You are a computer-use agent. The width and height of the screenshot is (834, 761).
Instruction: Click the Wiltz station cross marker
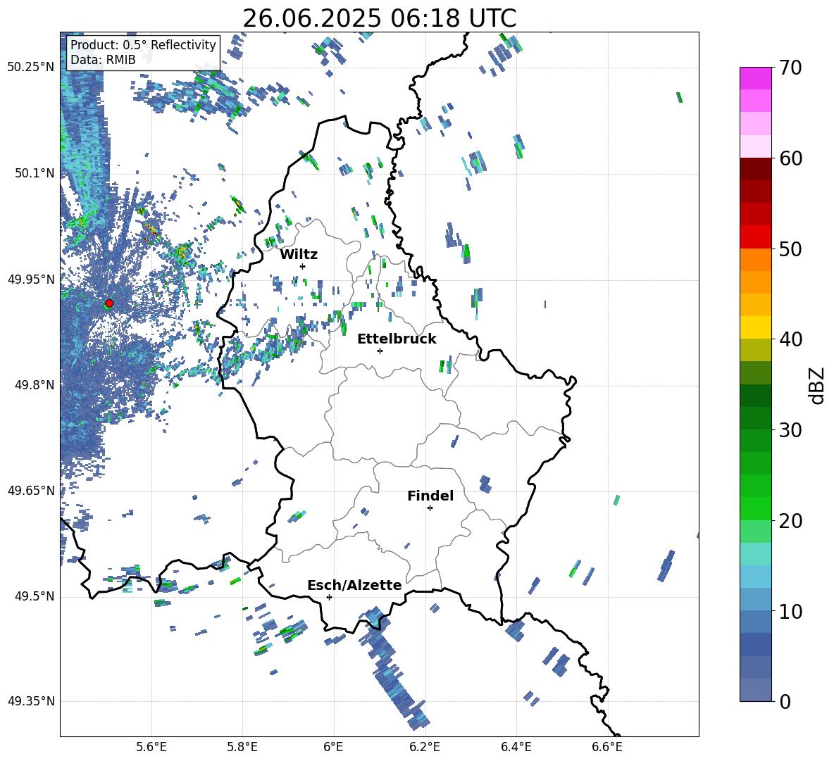tap(303, 266)
